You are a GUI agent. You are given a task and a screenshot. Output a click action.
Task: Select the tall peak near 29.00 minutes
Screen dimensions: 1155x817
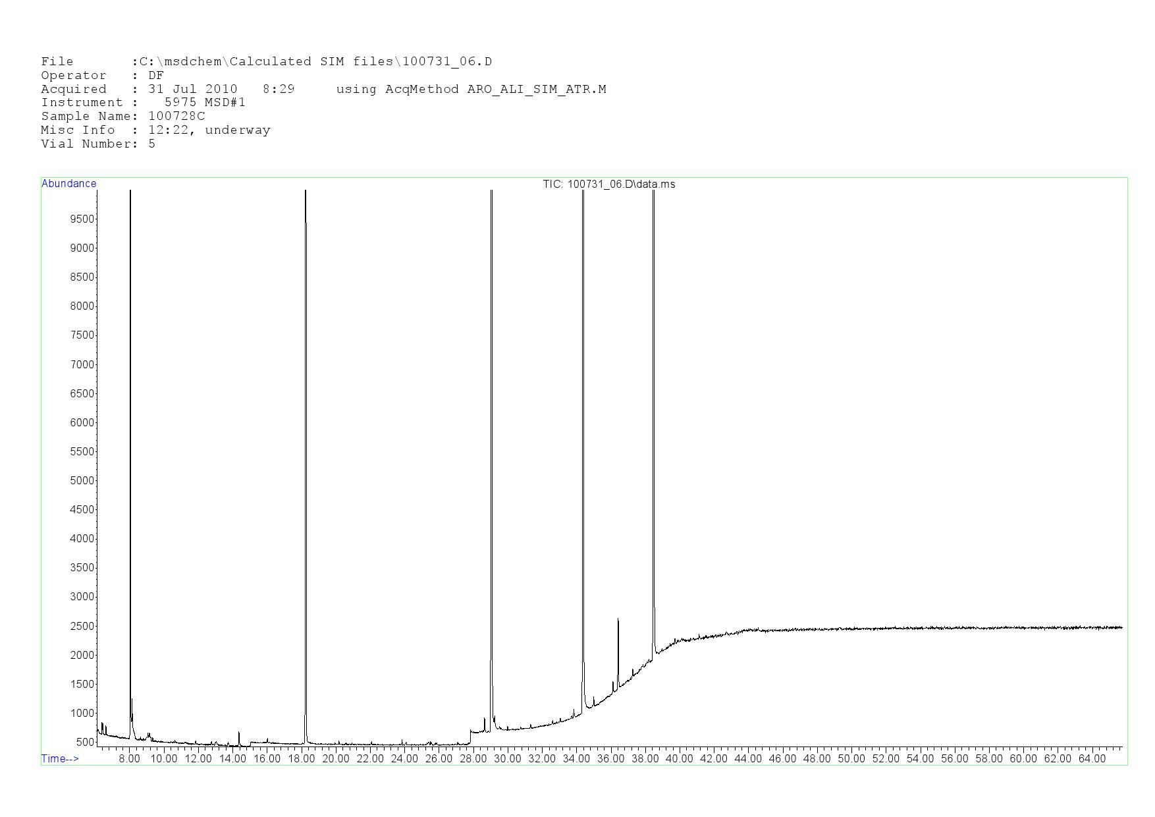pos(491,395)
